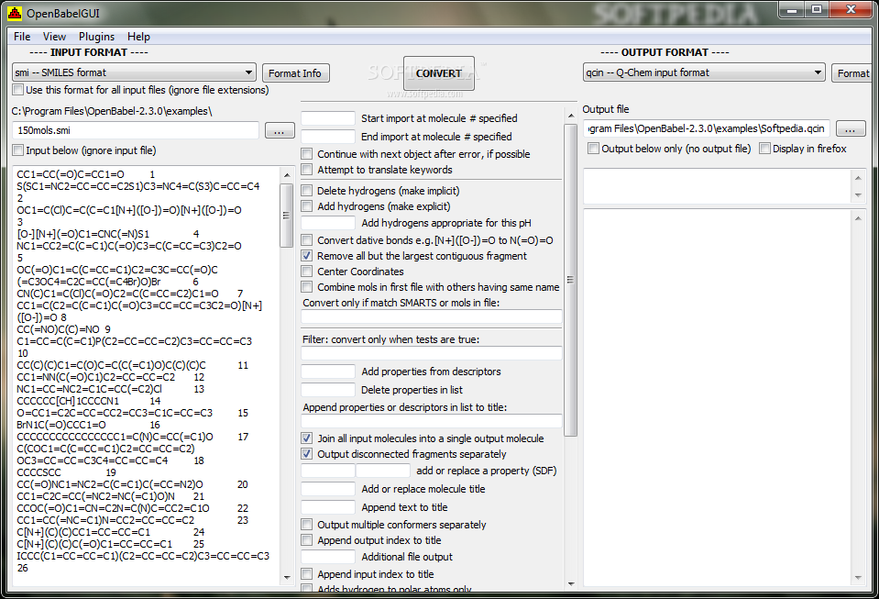Click output messages box scroll up arrow
The height and width of the screenshot is (599, 879).
click(x=858, y=178)
